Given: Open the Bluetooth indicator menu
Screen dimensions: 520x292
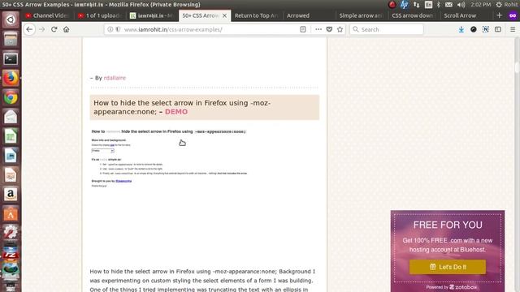Looking at the screenshot, I should pos(439,5).
